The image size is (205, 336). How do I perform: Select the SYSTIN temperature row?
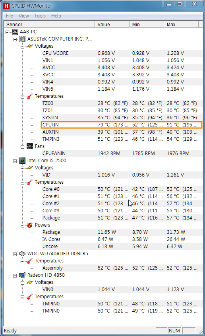coord(122,118)
